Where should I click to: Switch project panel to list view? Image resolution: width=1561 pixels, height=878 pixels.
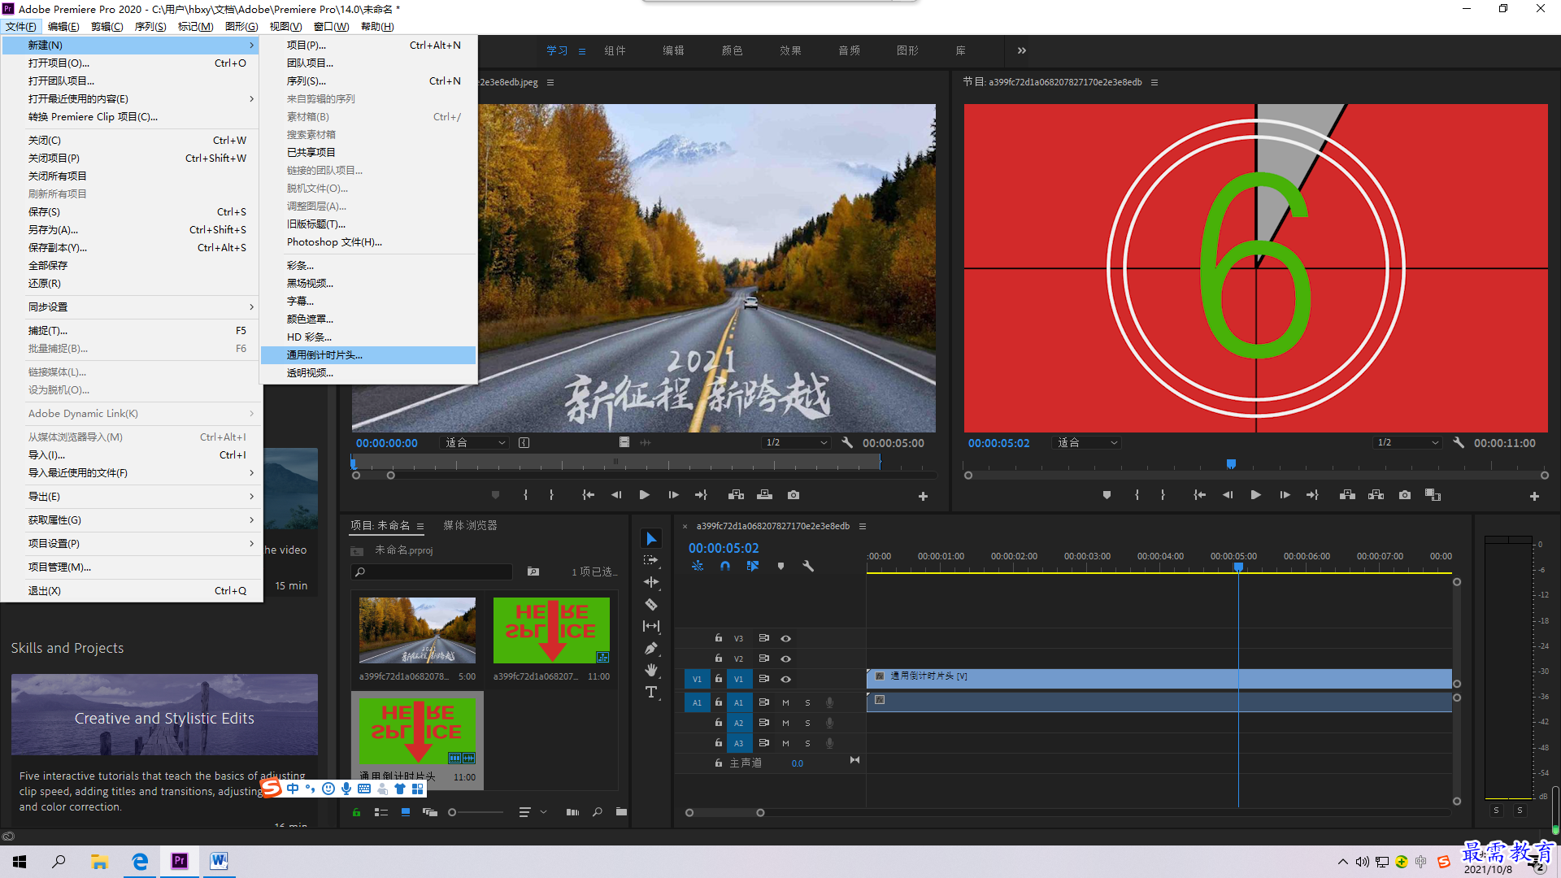[x=380, y=812]
